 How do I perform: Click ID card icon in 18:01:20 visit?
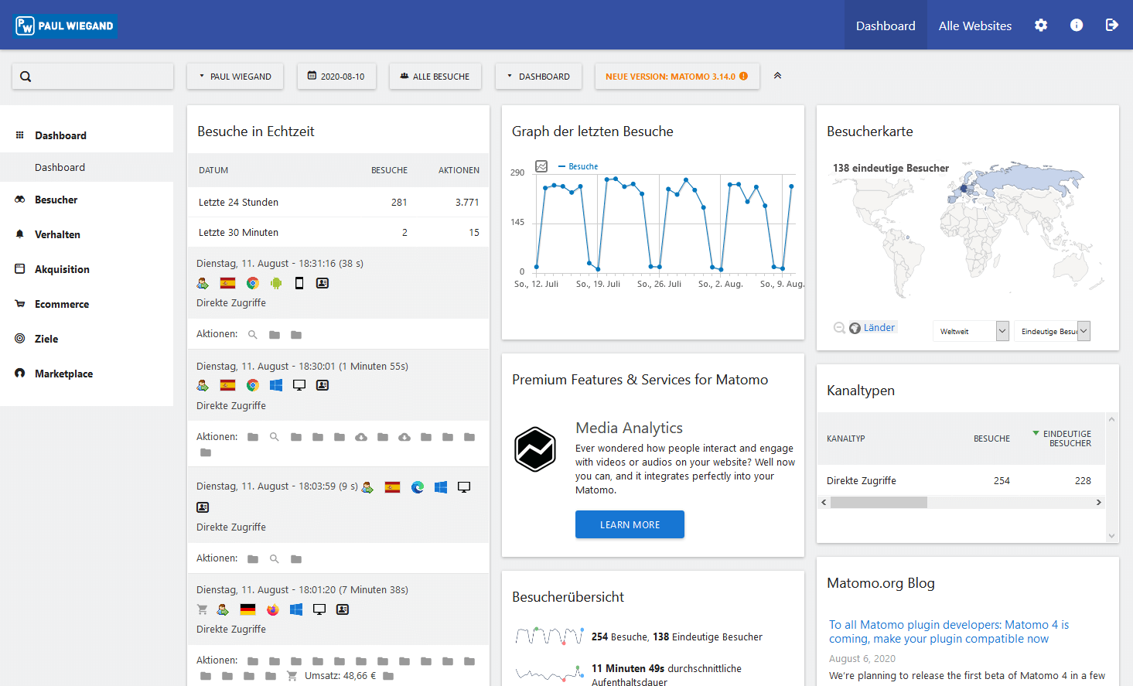[x=343, y=609]
